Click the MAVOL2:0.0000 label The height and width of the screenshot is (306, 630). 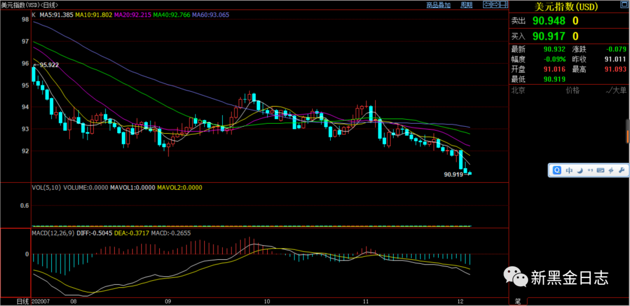180,187
